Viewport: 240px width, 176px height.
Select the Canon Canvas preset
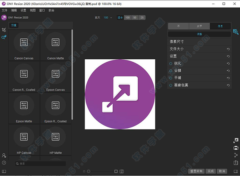coord(24,45)
